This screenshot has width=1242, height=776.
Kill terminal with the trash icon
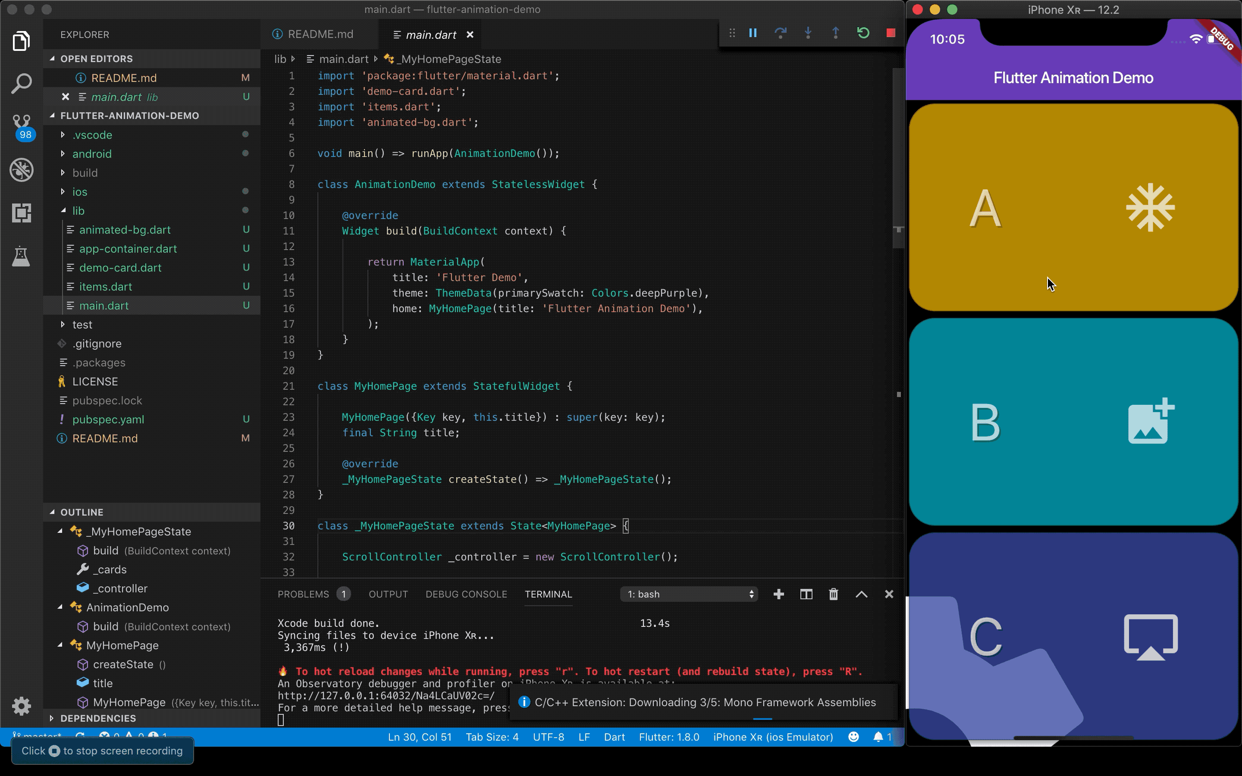tap(834, 594)
